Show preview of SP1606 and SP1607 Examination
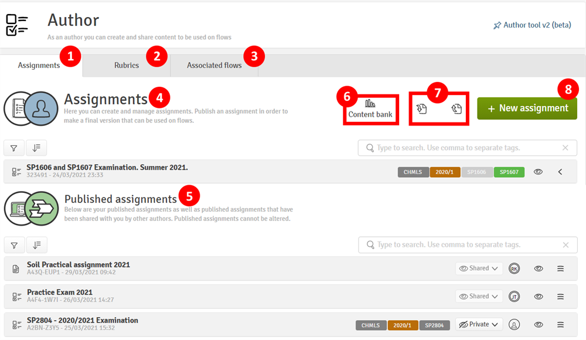This screenshot has height=340, width=586. (x=538, y=171)
